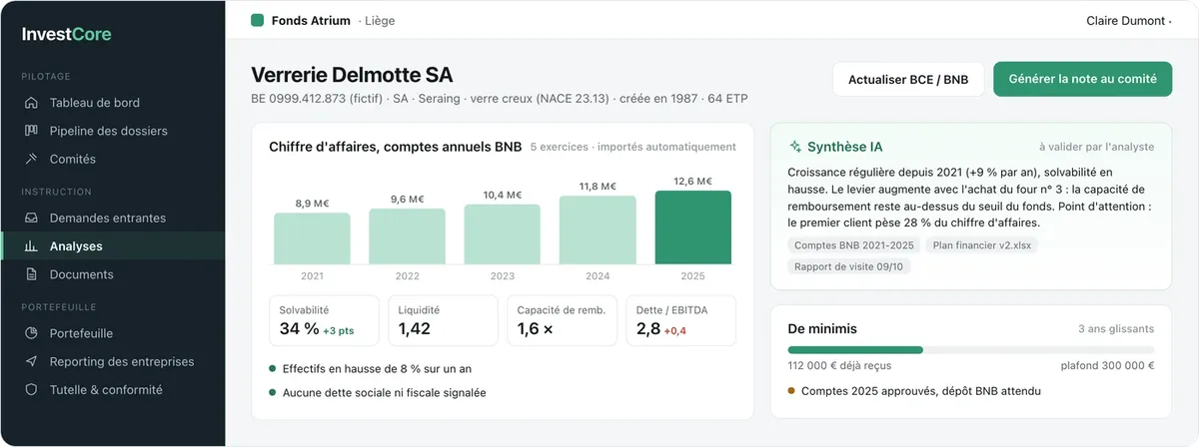Click 'Comptes 2025 approuvés, dépôt BNB attendu'
This screenshot has height=447, width=1199.
(x=921, y=391)
